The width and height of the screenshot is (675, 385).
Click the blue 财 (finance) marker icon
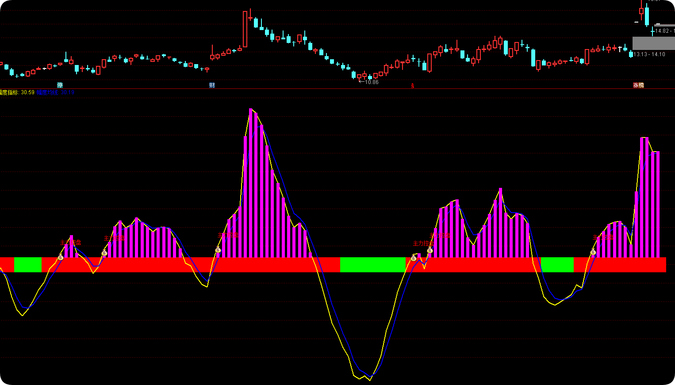(x=212, y=85)
